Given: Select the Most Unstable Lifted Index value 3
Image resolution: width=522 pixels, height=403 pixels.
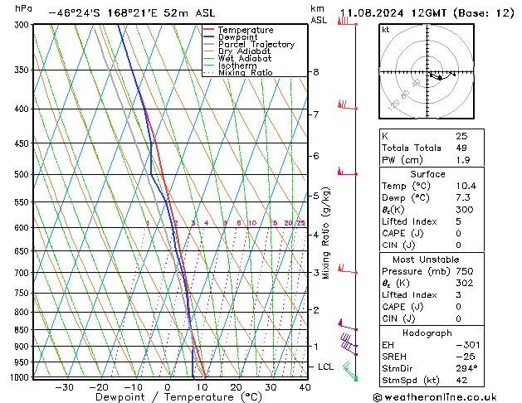Looking at the screenshot, I should [x=459, y=295].
